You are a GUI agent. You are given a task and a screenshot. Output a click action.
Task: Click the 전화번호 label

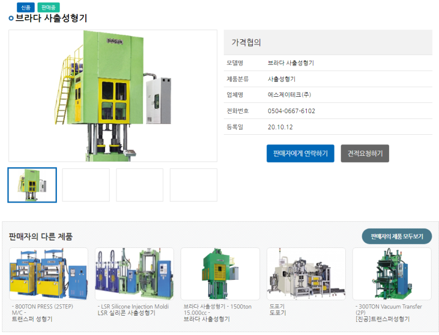click(237, 111)
